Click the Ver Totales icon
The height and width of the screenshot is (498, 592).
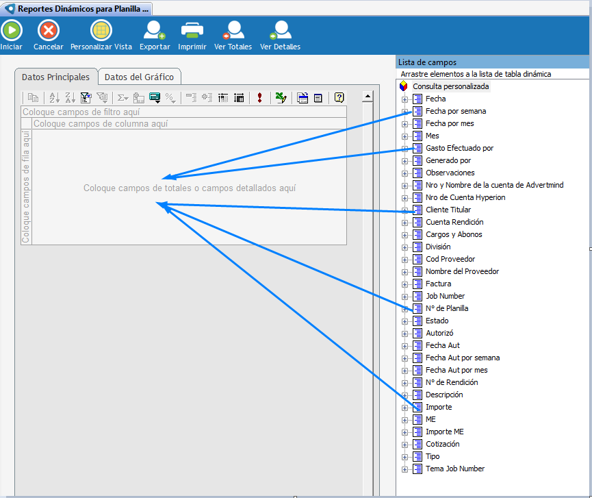pyautogui.click(x=233, y=31)
